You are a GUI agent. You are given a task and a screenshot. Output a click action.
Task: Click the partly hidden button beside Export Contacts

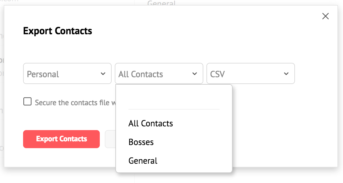110,139
